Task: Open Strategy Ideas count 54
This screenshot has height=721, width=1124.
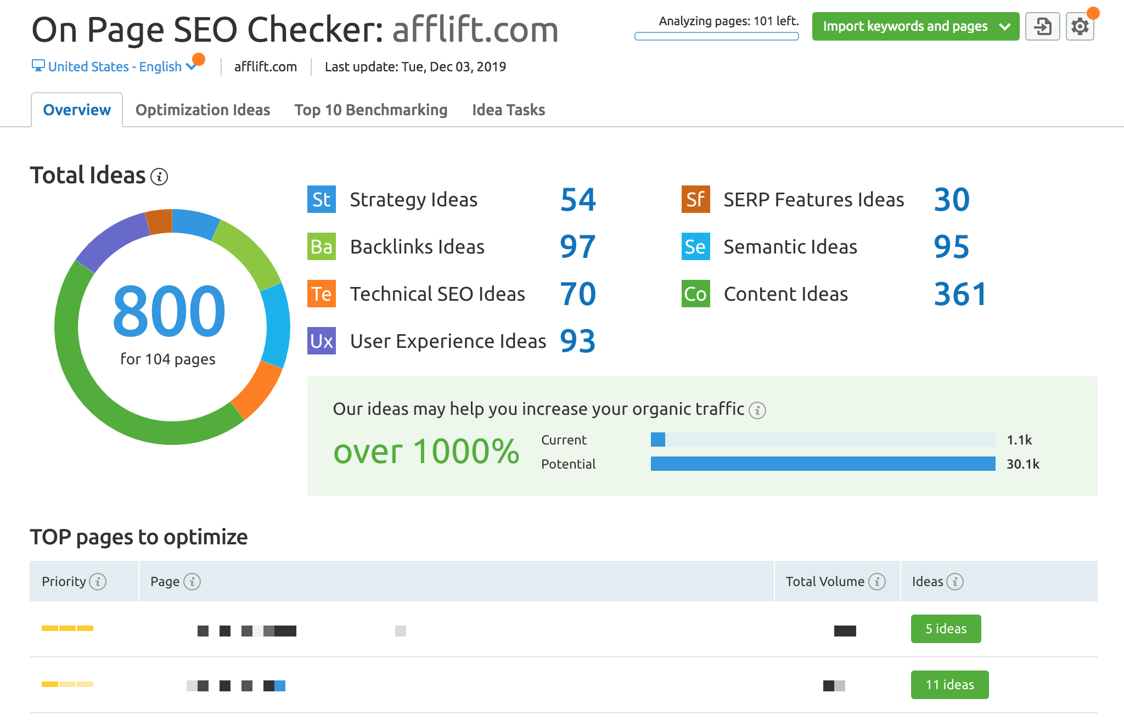Action: click(x=578, y=199)
